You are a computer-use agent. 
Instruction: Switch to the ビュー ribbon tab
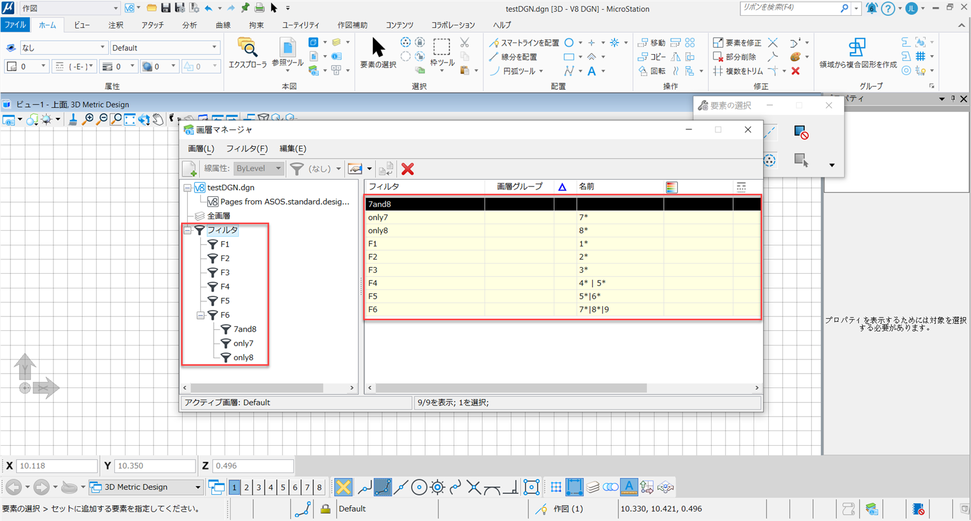click(82, 25)
